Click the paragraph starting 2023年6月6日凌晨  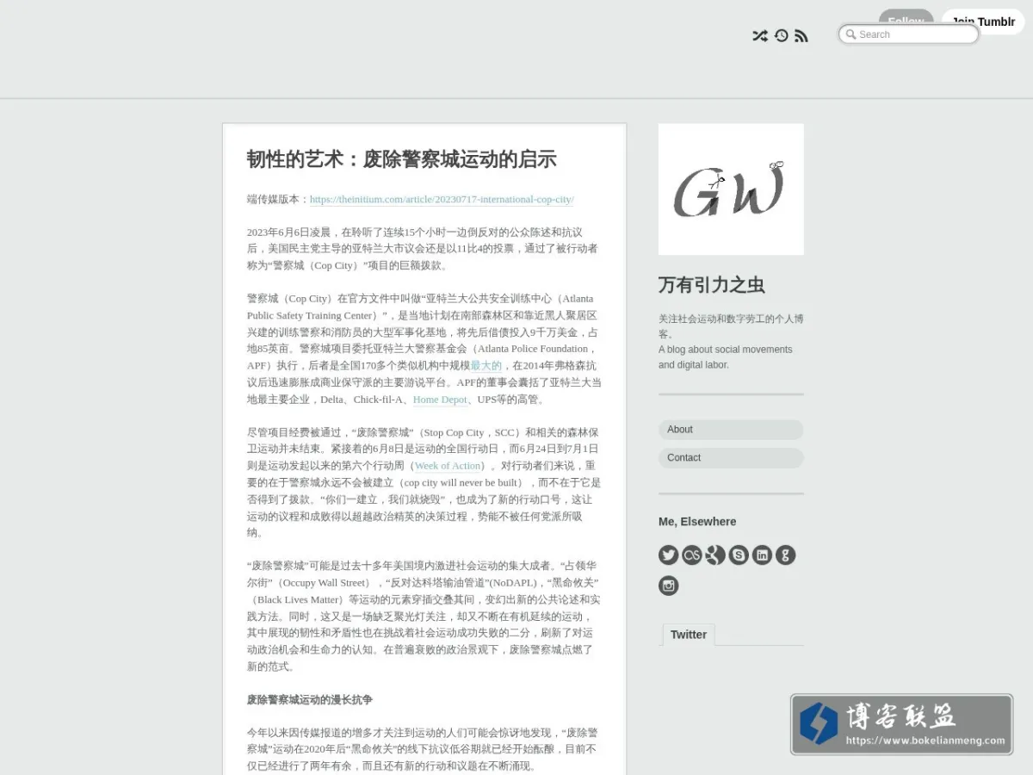423,249
